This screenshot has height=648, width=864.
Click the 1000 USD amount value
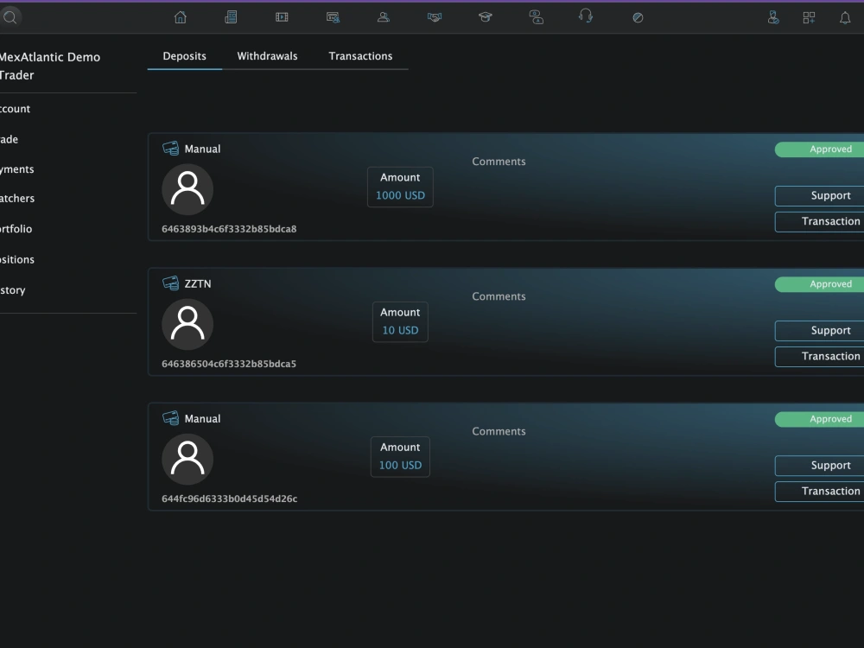[x=400, y=195]
